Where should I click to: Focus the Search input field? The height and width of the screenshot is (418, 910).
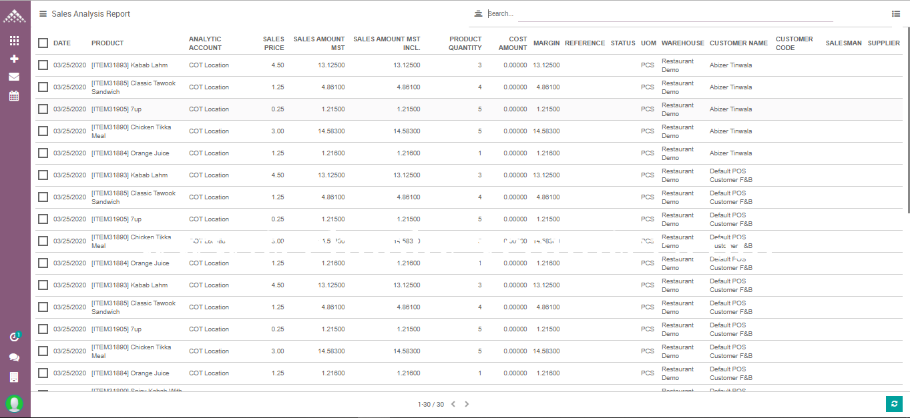660,13
